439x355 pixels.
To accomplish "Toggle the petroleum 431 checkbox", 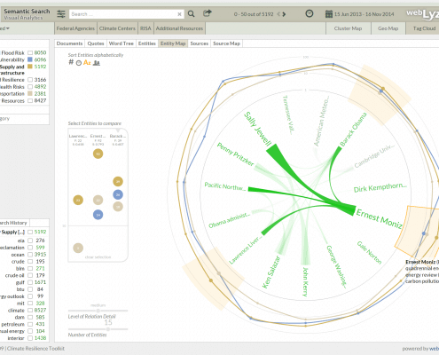I will pyautogui.click(x=30, y=324).
